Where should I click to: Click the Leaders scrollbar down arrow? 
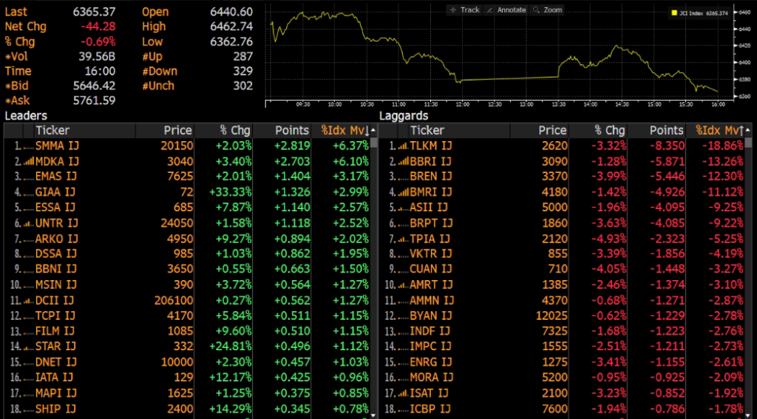[x=373, y=415]
